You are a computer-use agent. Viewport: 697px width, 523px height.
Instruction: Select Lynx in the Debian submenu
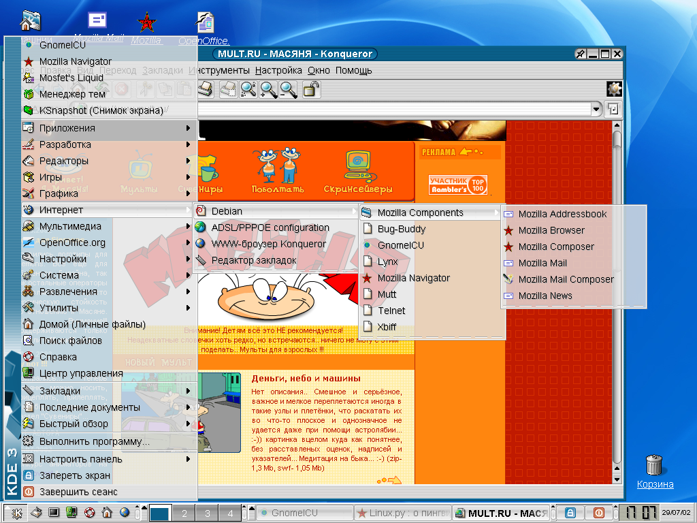[x=432, y=261]
